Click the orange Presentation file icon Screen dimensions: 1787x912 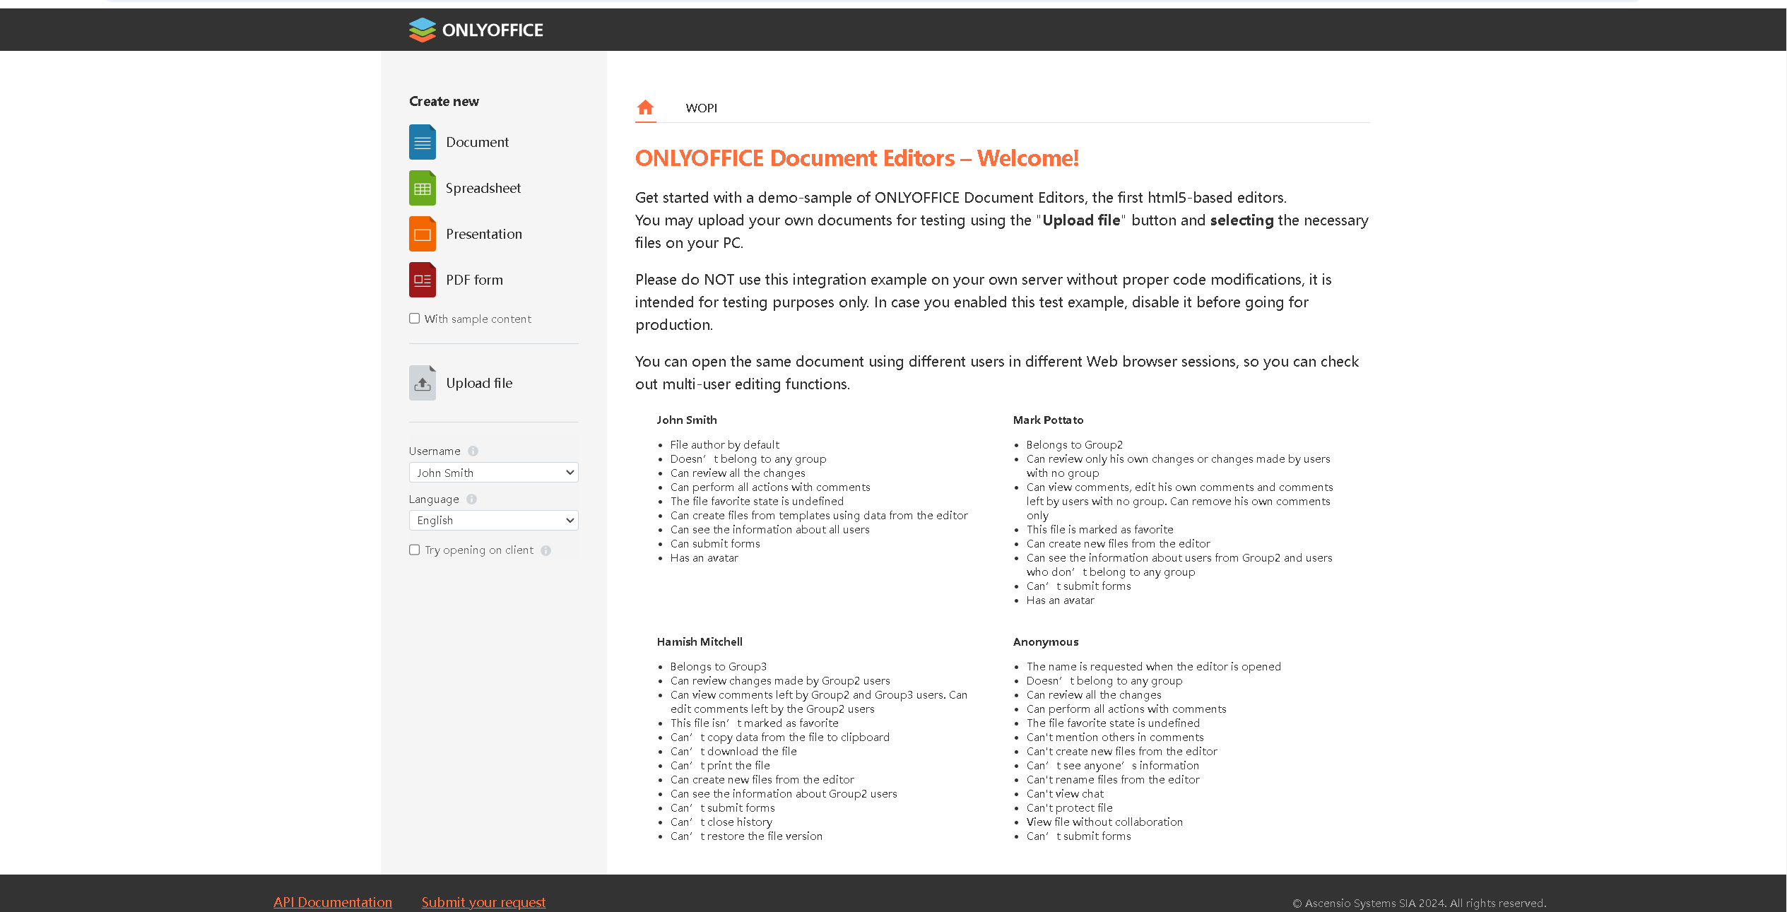point(422,234)
